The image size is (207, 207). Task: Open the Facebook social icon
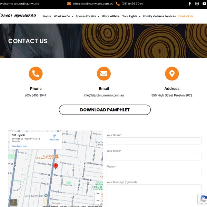[x=189, y=4]
